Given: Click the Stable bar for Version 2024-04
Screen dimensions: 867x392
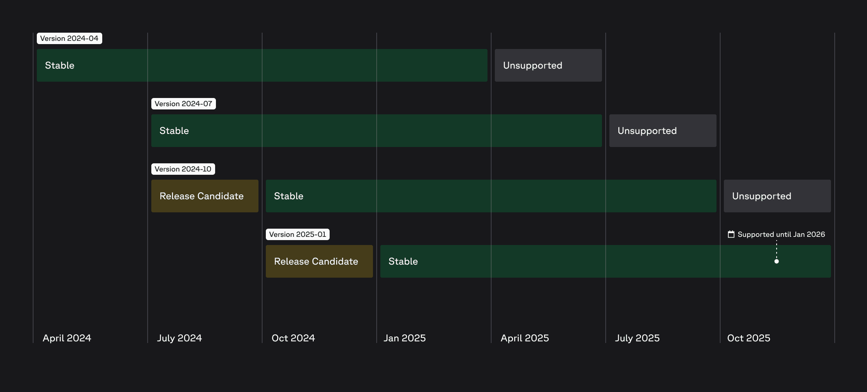Looking at the screenshot, I should tap(262, 65).
